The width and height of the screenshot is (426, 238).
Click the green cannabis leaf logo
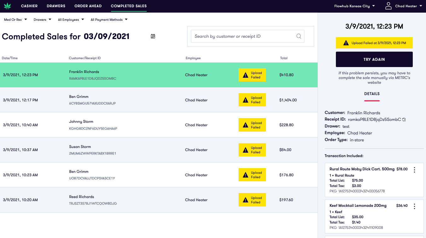7,6
